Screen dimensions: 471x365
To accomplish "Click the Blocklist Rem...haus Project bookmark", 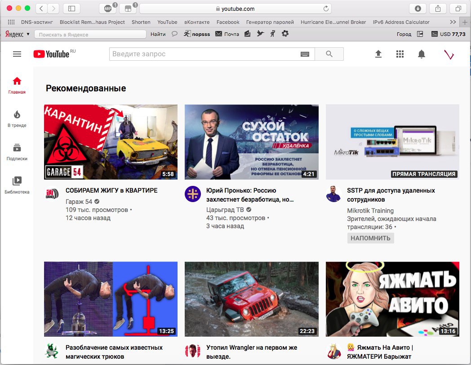I will [92, 22].
